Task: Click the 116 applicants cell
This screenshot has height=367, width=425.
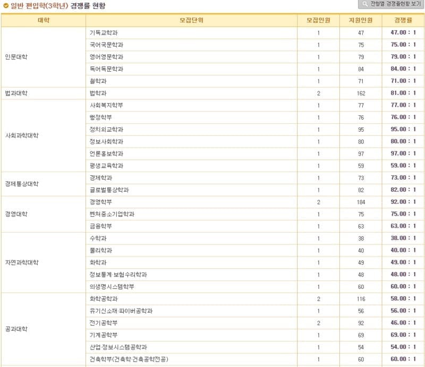Action: click(361, 299)
